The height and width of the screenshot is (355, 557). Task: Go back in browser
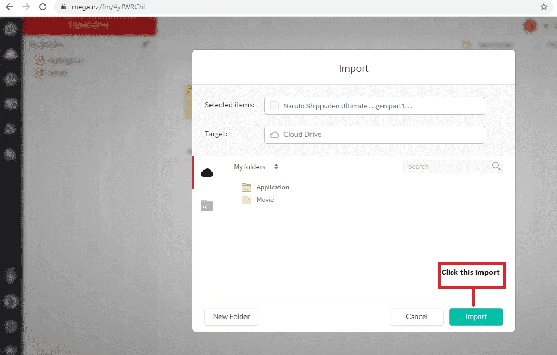pyautogui.click(x=9, y=7)
